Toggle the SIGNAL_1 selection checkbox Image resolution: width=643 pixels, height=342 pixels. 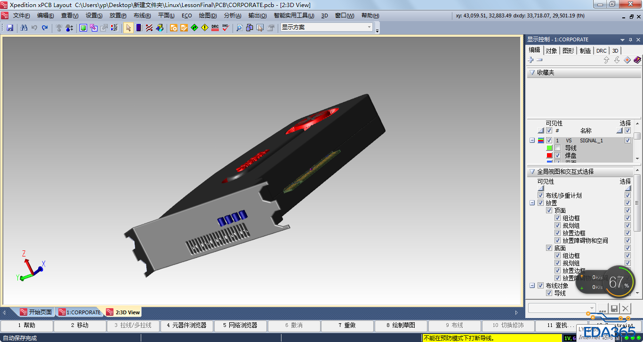(x=627, y=140)
